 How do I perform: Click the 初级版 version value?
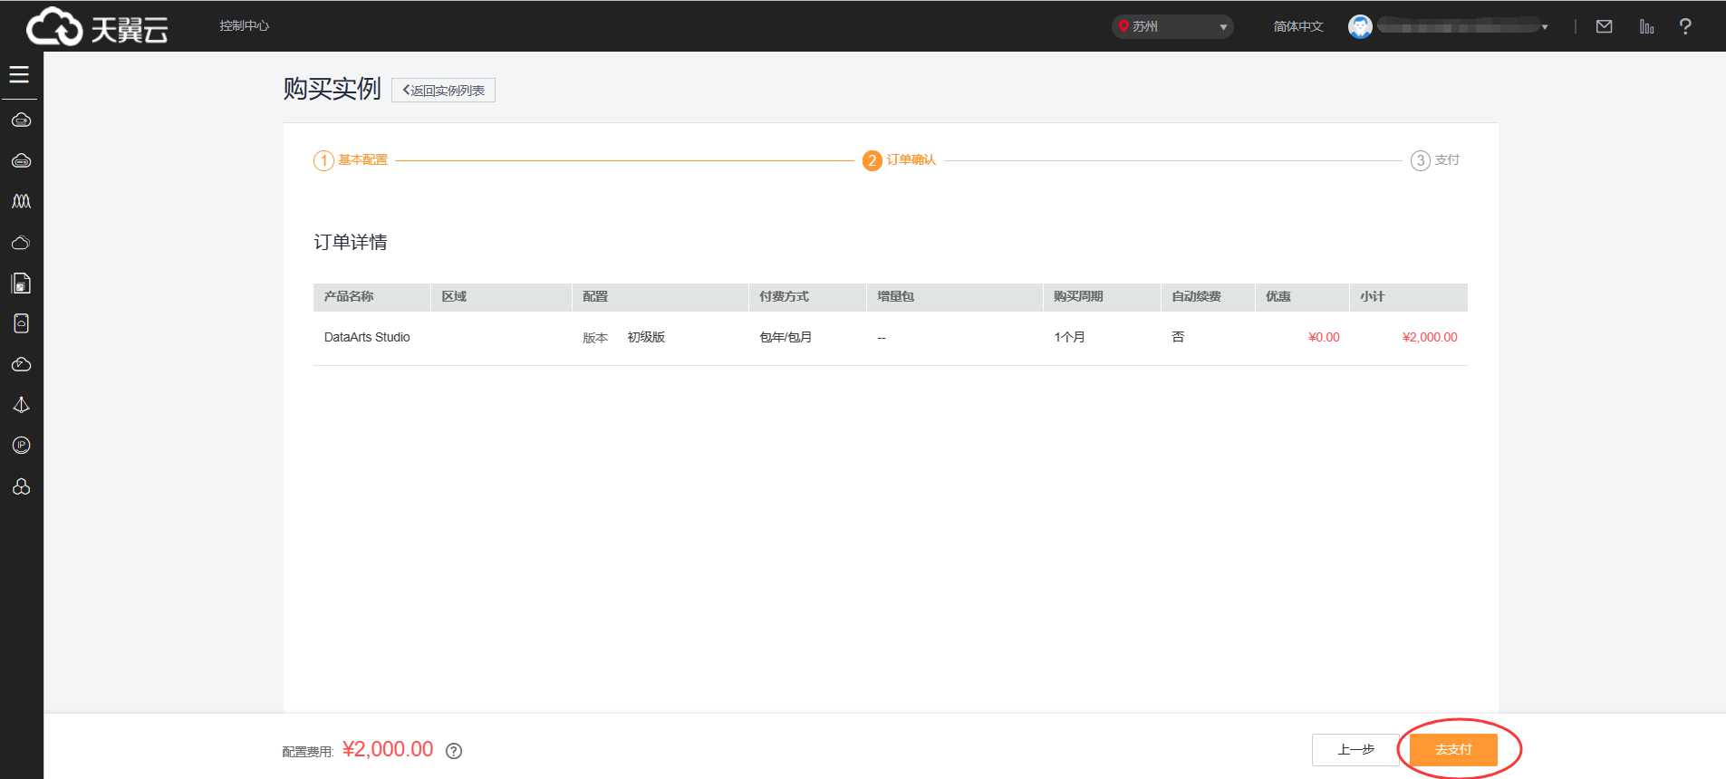pos(646,337)
